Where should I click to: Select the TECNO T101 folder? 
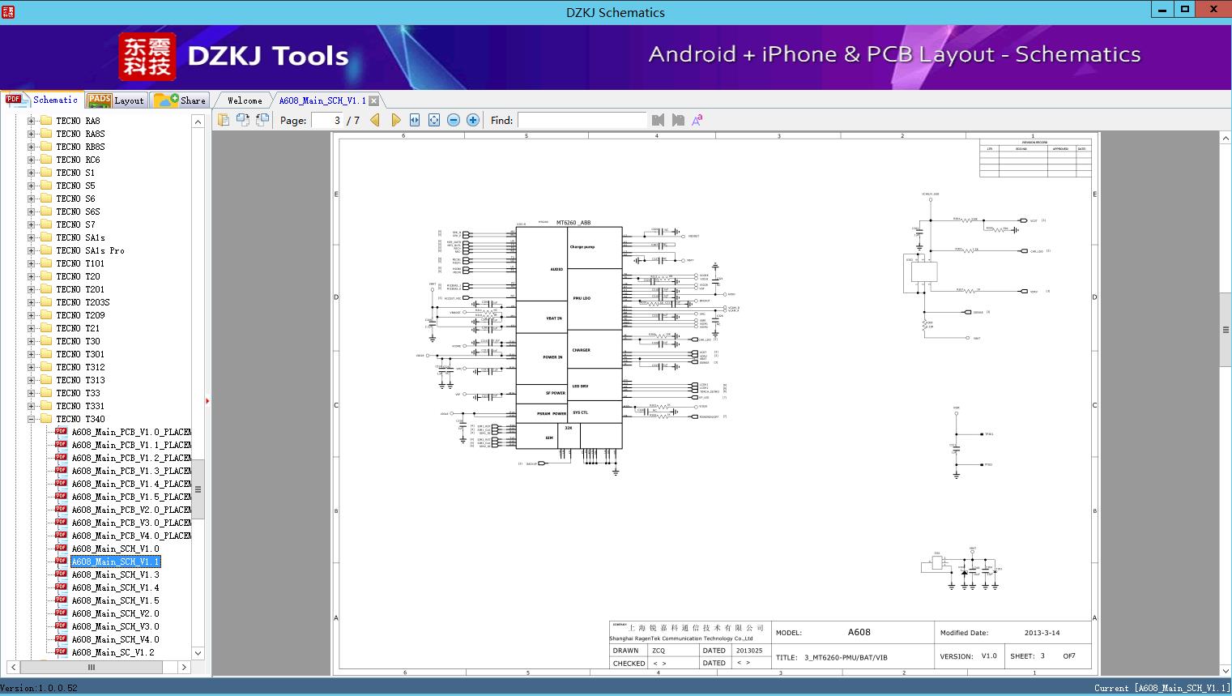[80, 263]
